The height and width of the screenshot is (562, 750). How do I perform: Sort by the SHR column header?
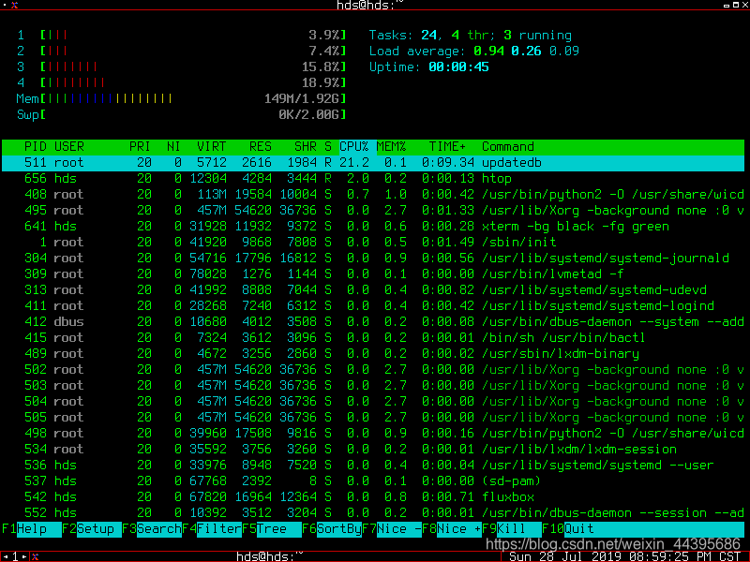[306, 147]
